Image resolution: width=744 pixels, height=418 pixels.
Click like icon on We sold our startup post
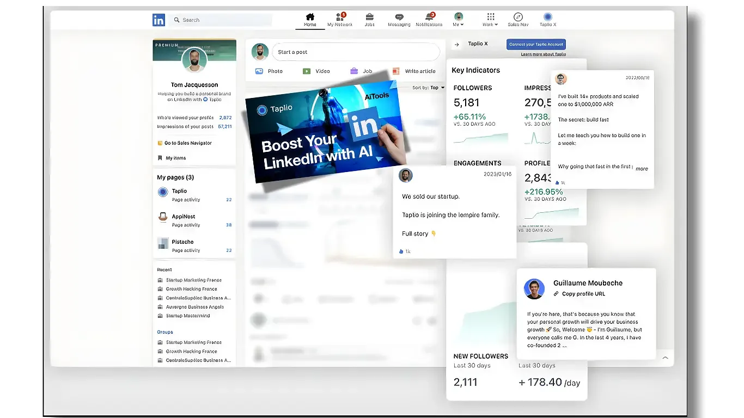pos(401,251)
